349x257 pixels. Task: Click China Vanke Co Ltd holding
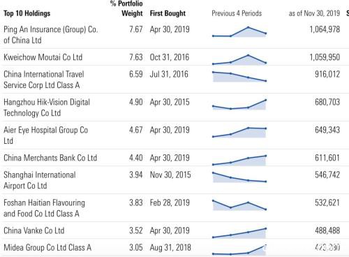34,230
